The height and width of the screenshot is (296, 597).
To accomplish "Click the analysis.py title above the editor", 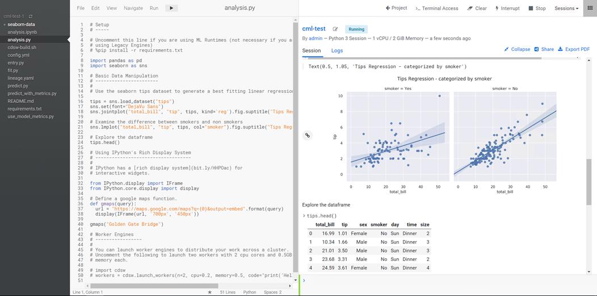I will pyautogui.click(x=240, y=8).
